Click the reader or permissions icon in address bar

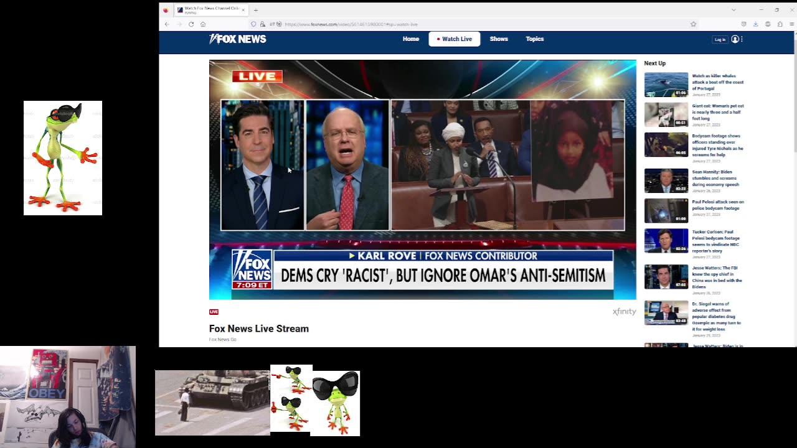point(273,24)
